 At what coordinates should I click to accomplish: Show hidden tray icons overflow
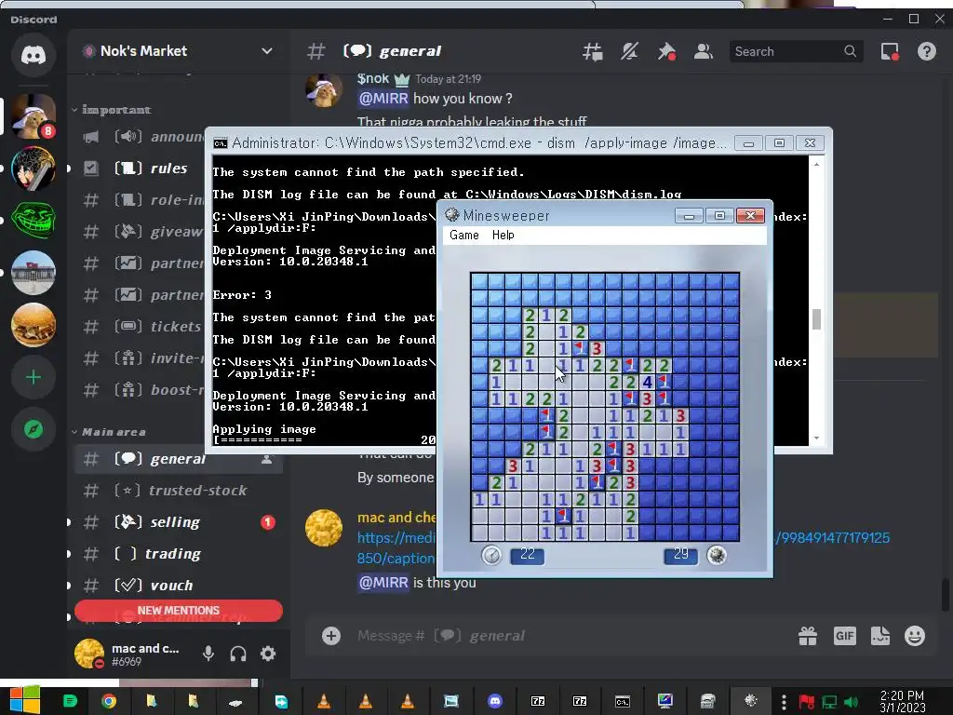784,701
